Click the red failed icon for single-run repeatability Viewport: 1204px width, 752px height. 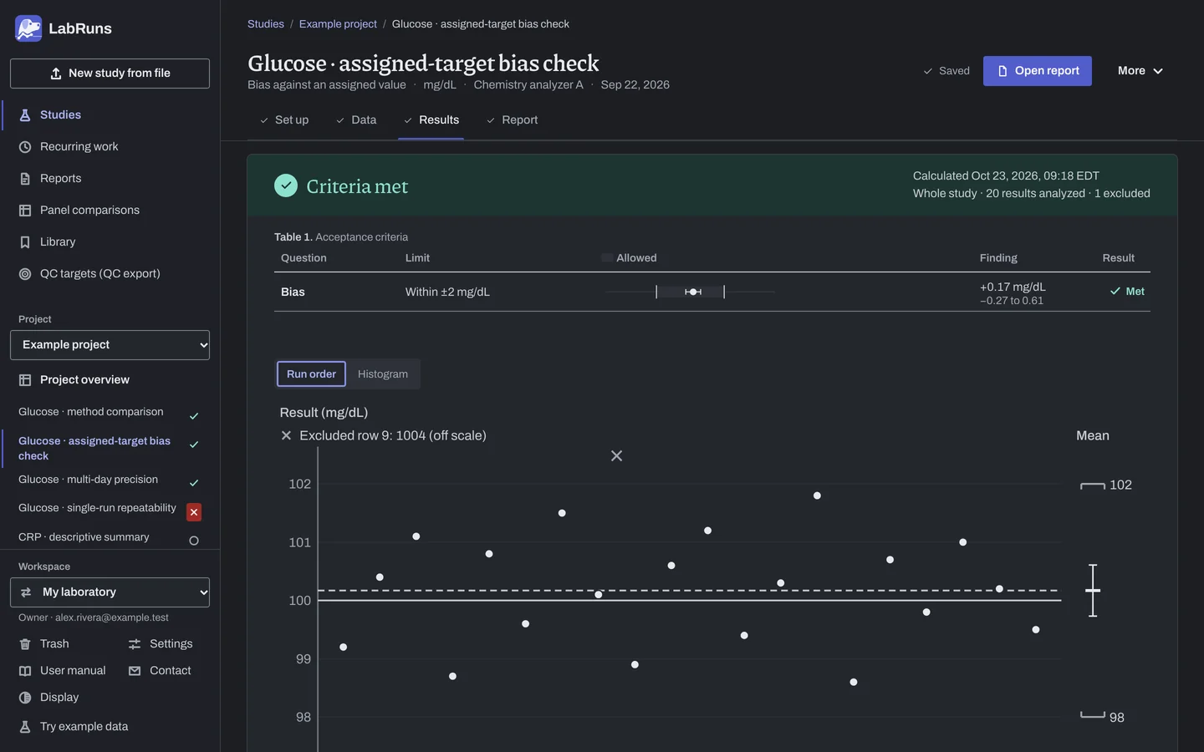[x=194, y=512]
